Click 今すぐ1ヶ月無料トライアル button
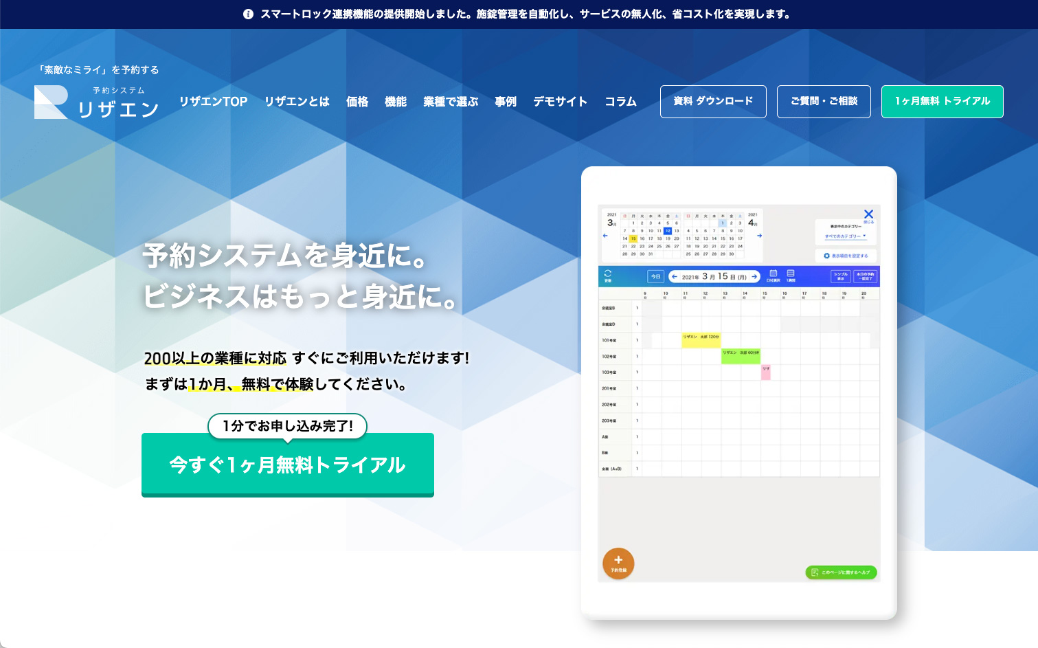The width and height of the screenshot is (1038, 648). coord(287,465)
